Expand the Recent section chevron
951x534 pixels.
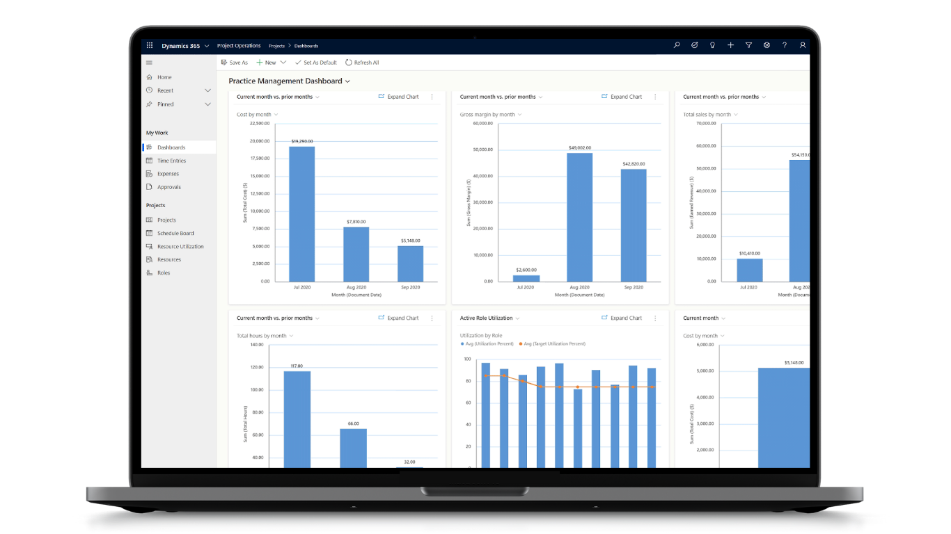point(207,90)
